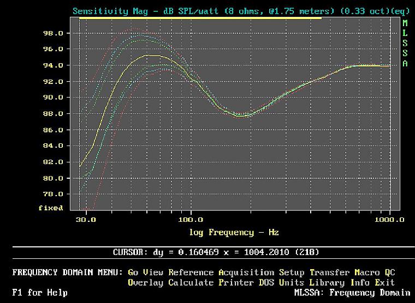Click the 100.0 x-axis frequency label
Image resolution: width=415 pixels, height=303 pixels.
(191, 220)
